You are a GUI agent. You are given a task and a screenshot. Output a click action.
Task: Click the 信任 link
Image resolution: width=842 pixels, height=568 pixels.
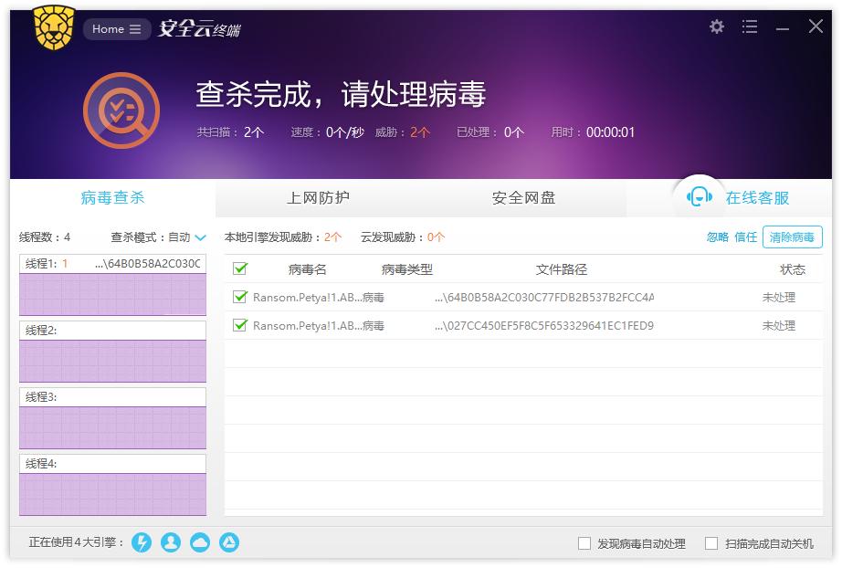point(746,237)
